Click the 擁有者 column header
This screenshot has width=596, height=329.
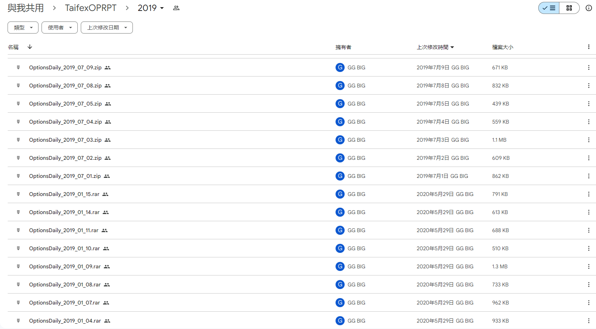point(343,47)
